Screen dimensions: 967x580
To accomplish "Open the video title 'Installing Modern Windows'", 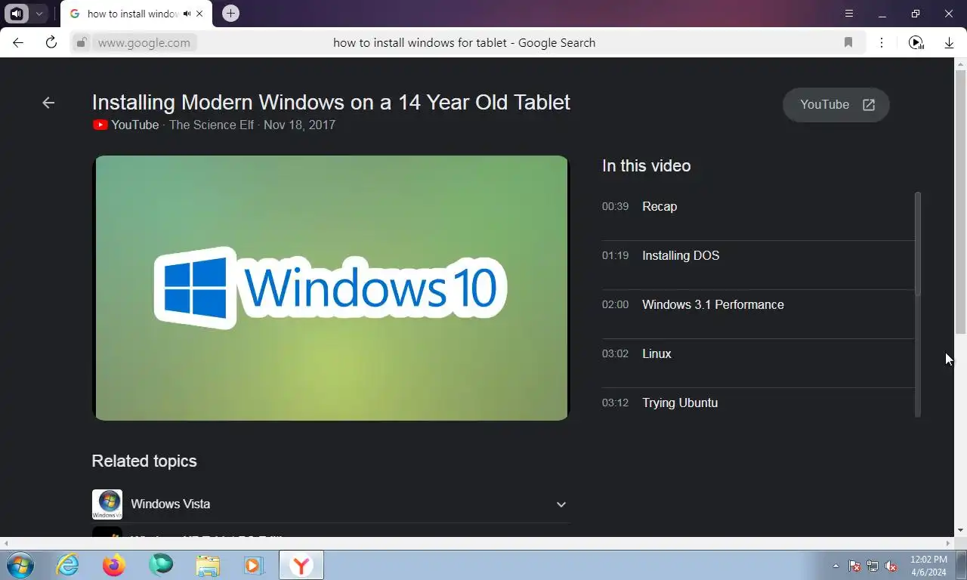I will coord(331,102).
